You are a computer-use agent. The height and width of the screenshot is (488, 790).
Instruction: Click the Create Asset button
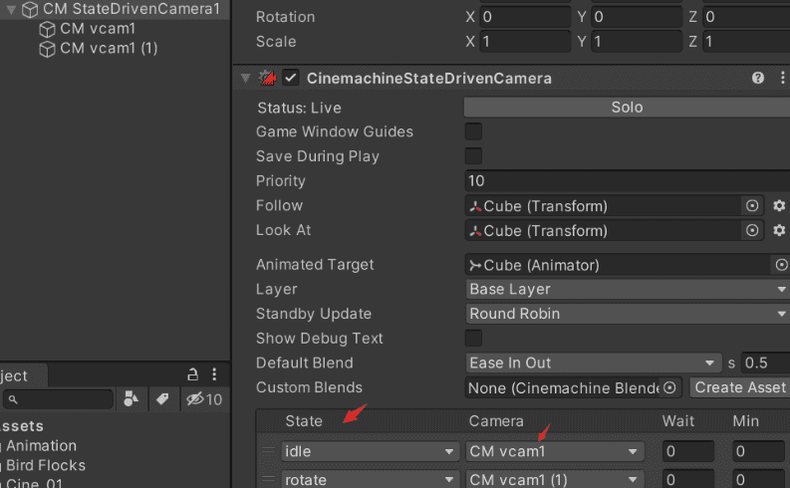click(x=739, y=387)
